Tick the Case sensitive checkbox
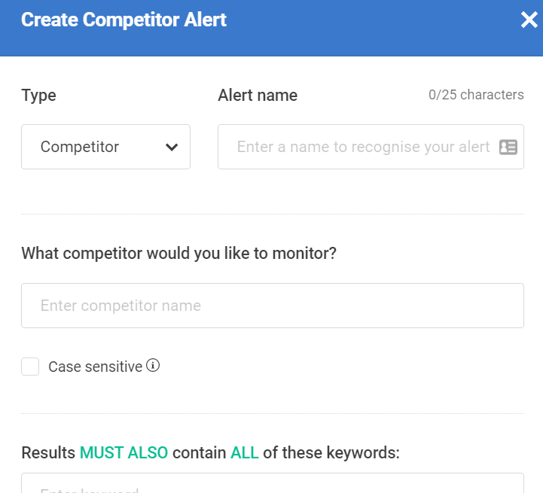 click(x=30, y=367)
